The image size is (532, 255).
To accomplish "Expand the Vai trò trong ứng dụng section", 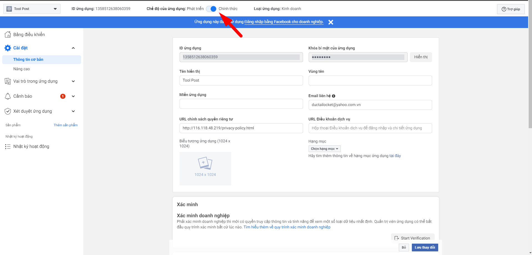I will 73,81.
